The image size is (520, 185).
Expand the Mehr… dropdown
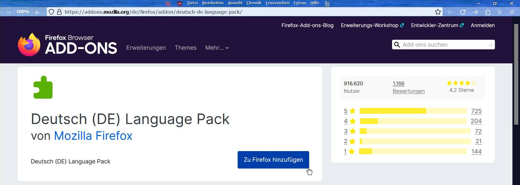click(x=217, y=48)
